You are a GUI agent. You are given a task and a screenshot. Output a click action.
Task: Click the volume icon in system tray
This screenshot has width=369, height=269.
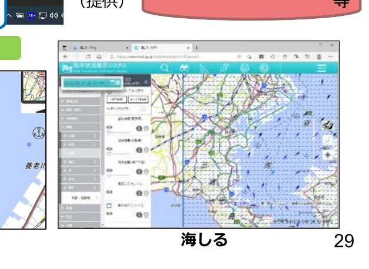[x=54, y=16]
